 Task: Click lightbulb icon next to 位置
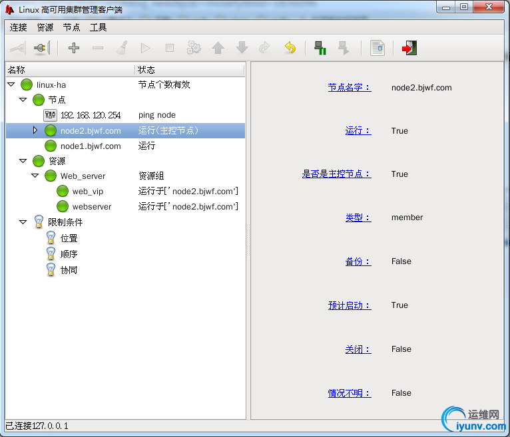pos(51,238)
